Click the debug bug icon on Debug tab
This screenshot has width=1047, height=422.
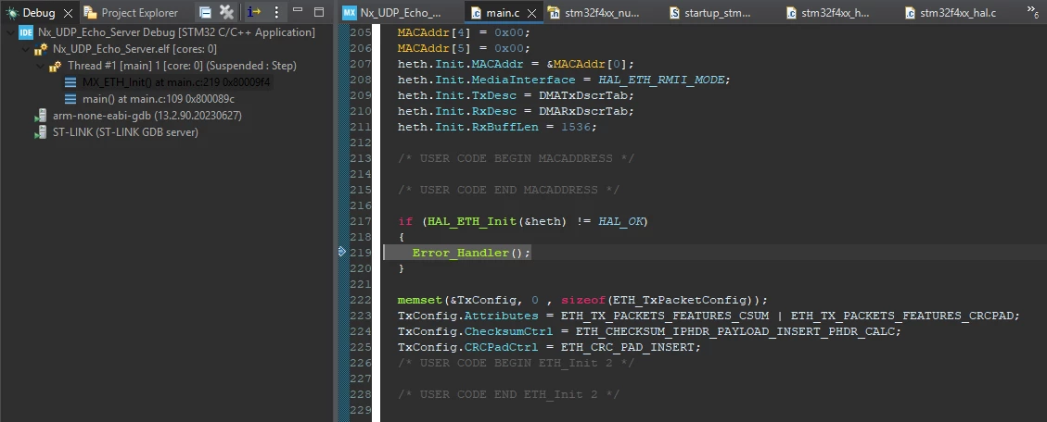pos(12,13)
